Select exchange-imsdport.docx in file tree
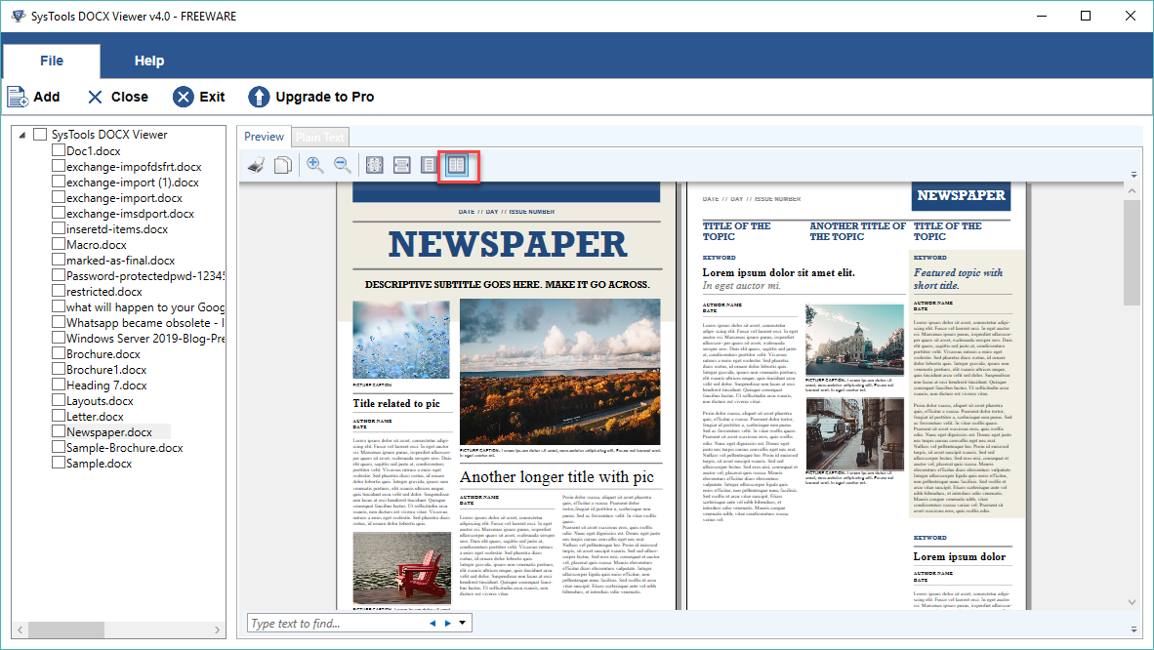The width and height of the screenshot is (1154, 650). tap(130, 214)
